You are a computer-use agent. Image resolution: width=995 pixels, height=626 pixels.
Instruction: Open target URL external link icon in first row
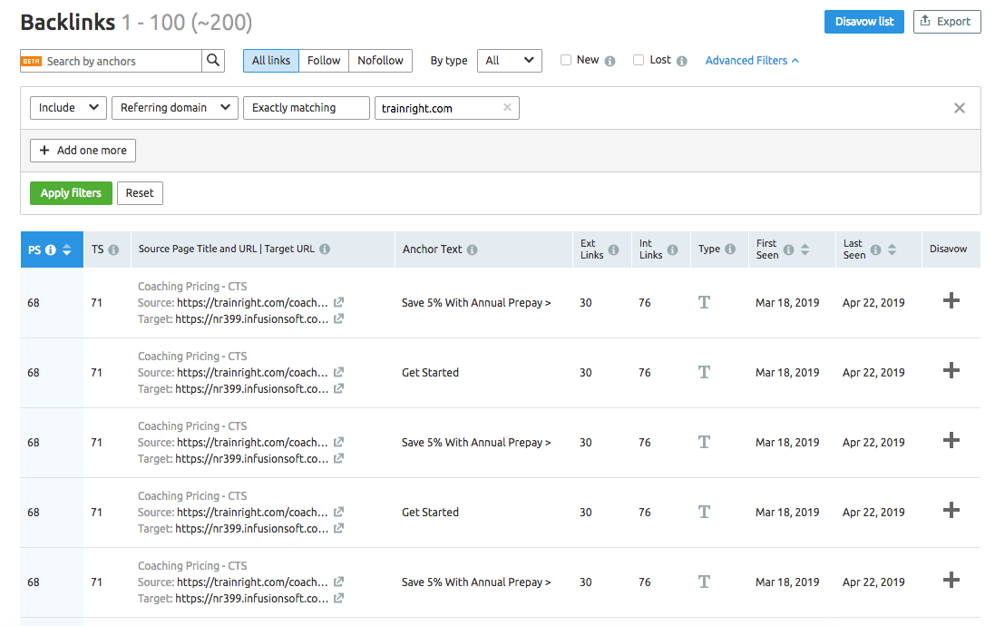click(x=339, y=318)
